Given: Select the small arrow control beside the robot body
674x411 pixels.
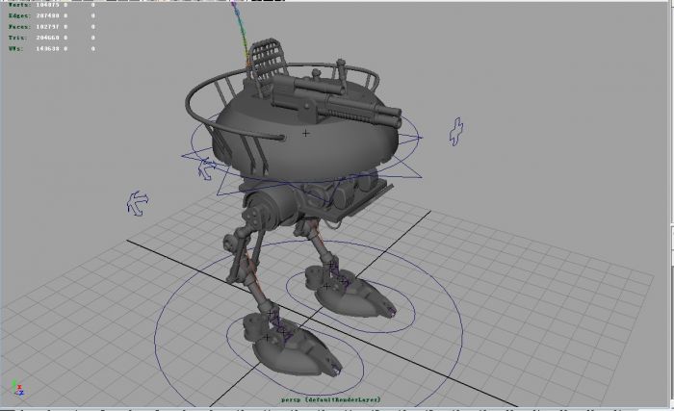Looking at the screenshot, I should [x=207, y=168].
